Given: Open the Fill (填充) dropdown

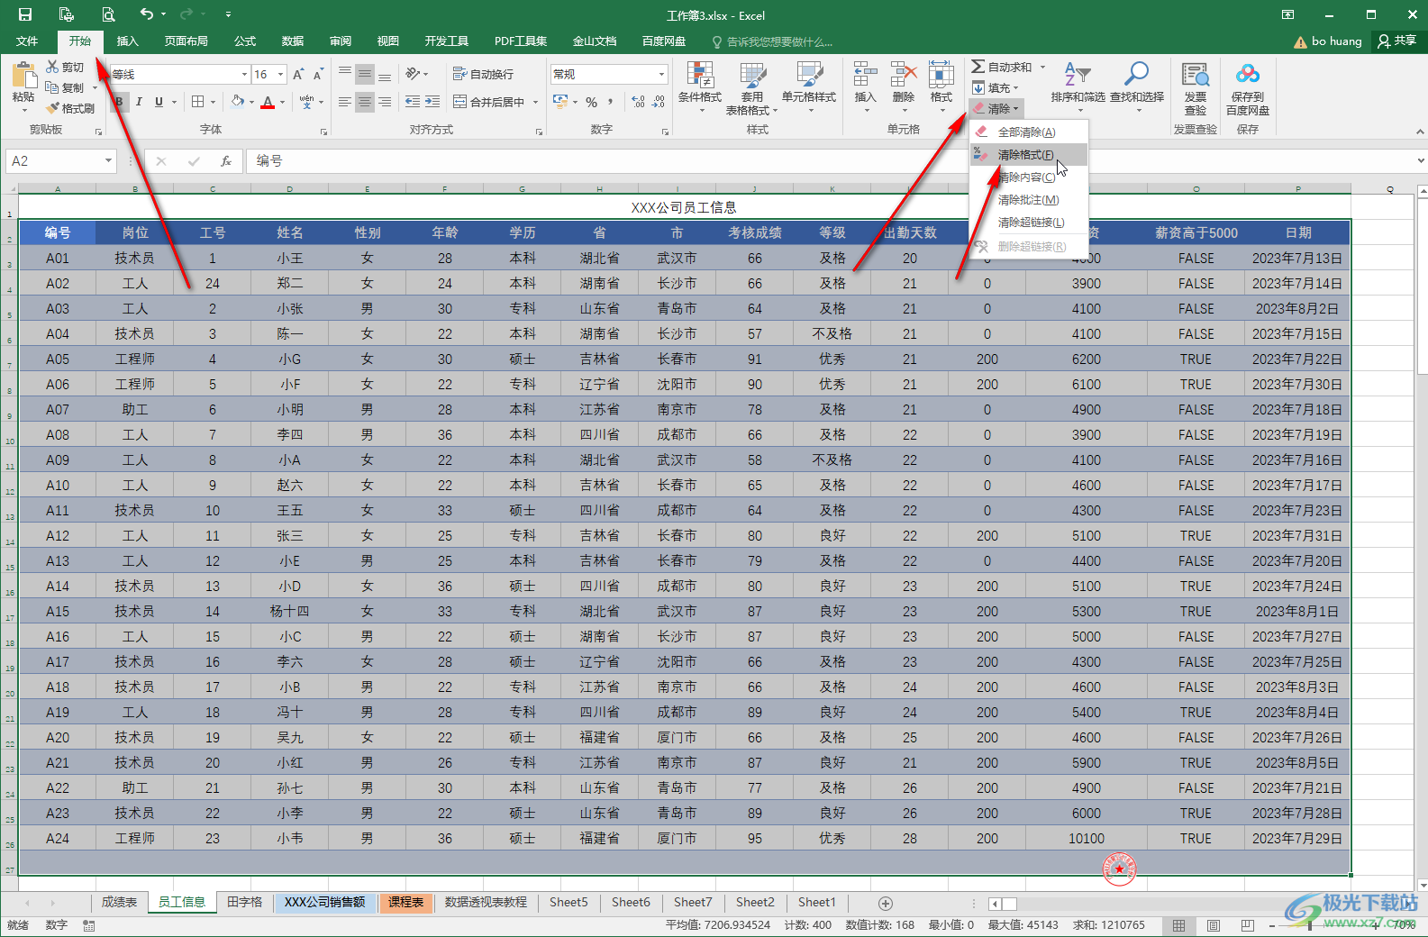Looking at the screenshot, I should pos(996,87).
